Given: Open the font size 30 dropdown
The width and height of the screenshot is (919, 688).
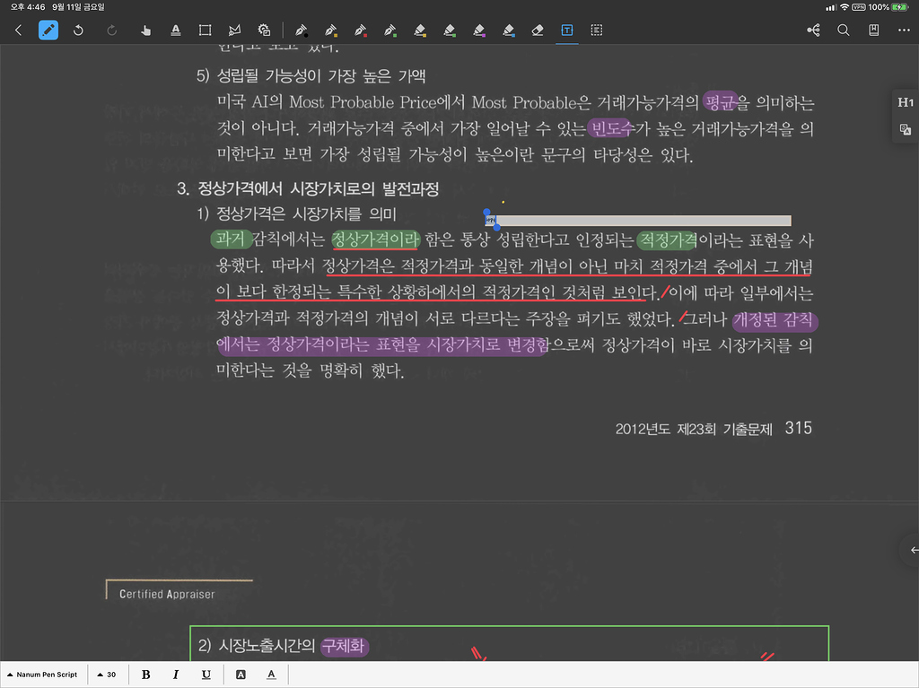Looking at the screenshot, I should pyautogui.click(x=107, y=675).
